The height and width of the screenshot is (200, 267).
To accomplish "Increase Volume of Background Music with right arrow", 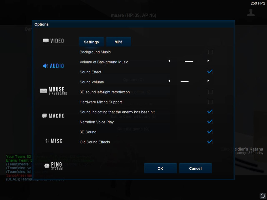I will pos(208,61).
